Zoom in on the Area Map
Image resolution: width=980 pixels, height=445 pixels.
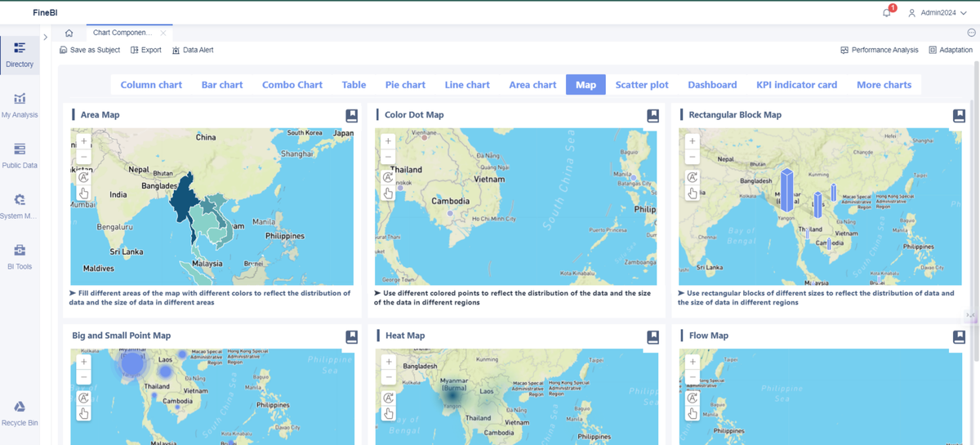click(x=83, y=141)
